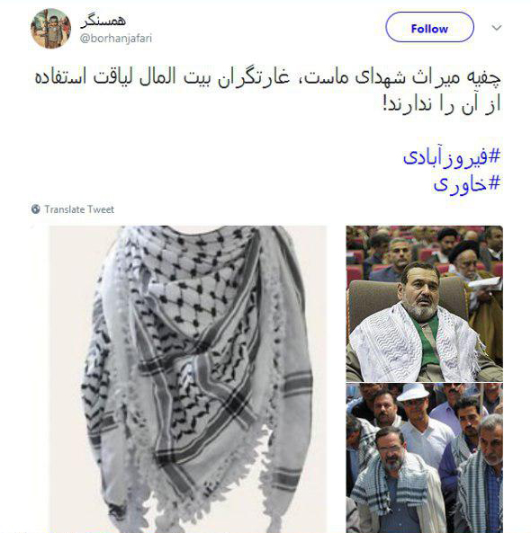Open the #خاوری hashtag
The width and height of the screenshot is (531, 533).
(466, 184)
